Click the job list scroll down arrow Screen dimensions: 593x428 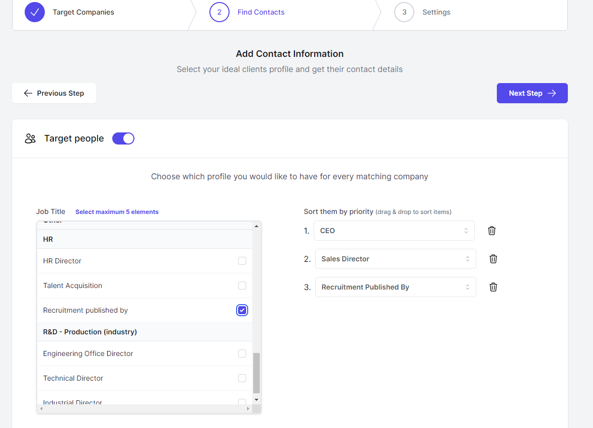click(256, 400)
